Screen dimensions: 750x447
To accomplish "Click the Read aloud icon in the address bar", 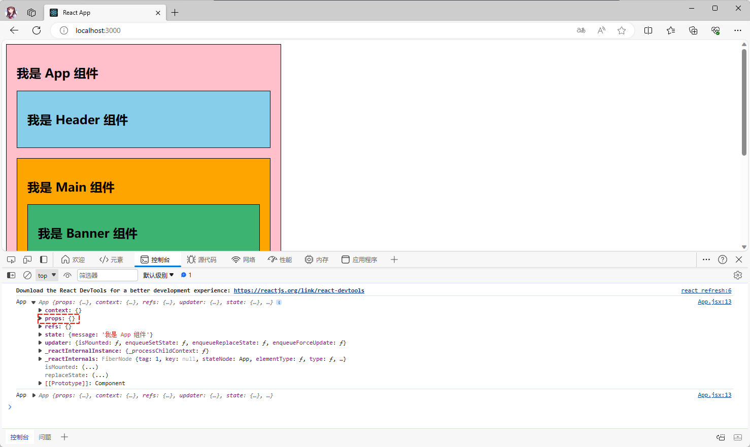I will point(601,30).
